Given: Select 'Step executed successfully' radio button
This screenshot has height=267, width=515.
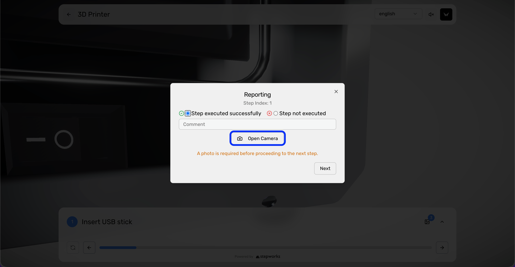Looking at the screenshot, I should (x=188, y=113).
